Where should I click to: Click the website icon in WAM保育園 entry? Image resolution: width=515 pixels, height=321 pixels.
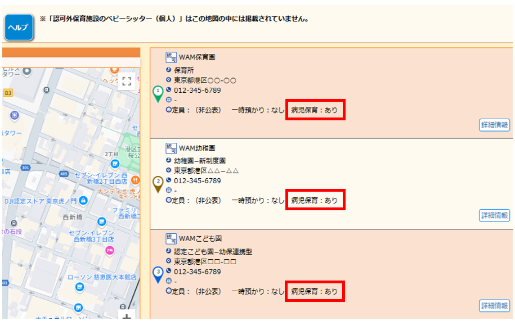click(168, 100)
